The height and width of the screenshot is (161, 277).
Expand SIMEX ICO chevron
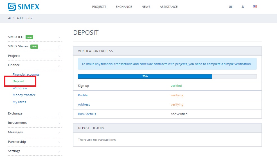59,38
